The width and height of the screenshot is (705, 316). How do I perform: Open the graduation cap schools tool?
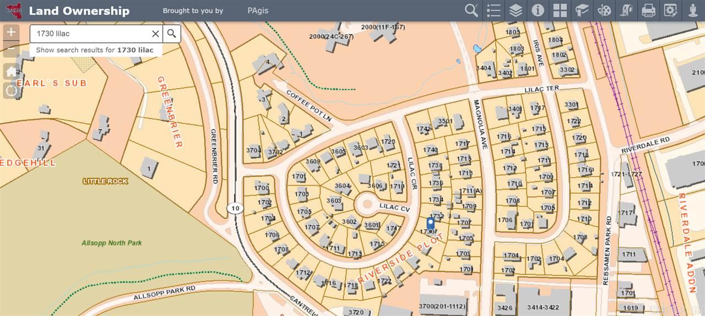pyautogui.click(x=582, y=10)
